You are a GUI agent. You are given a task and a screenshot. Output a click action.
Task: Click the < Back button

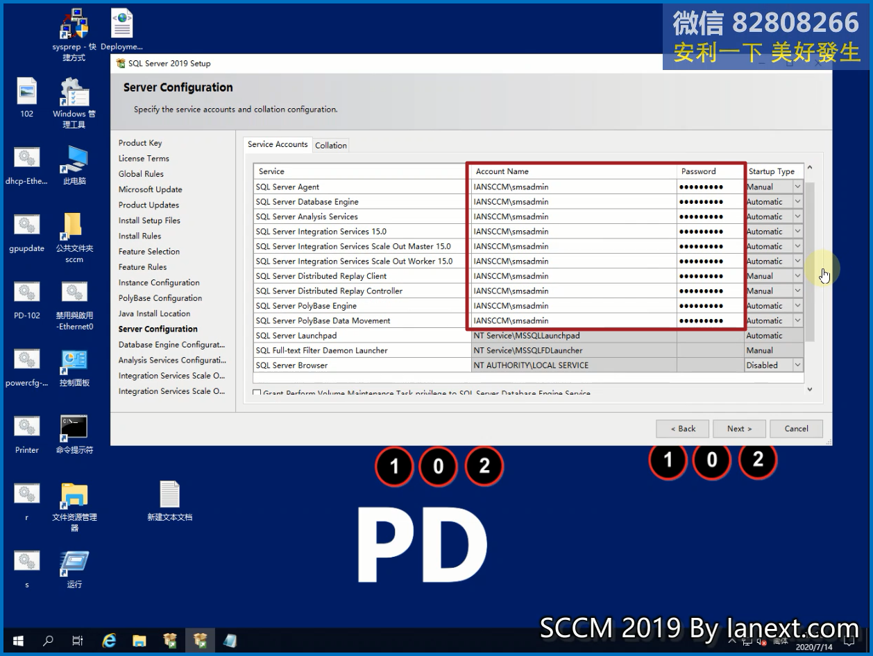click(x=683, y=429)
